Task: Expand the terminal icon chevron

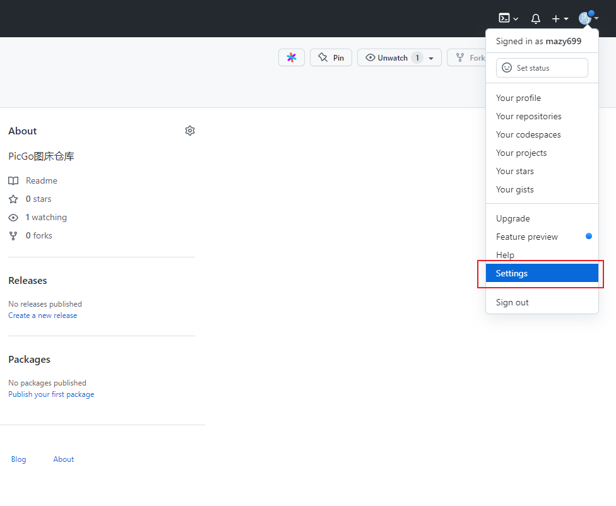Action: pos(516,19)
